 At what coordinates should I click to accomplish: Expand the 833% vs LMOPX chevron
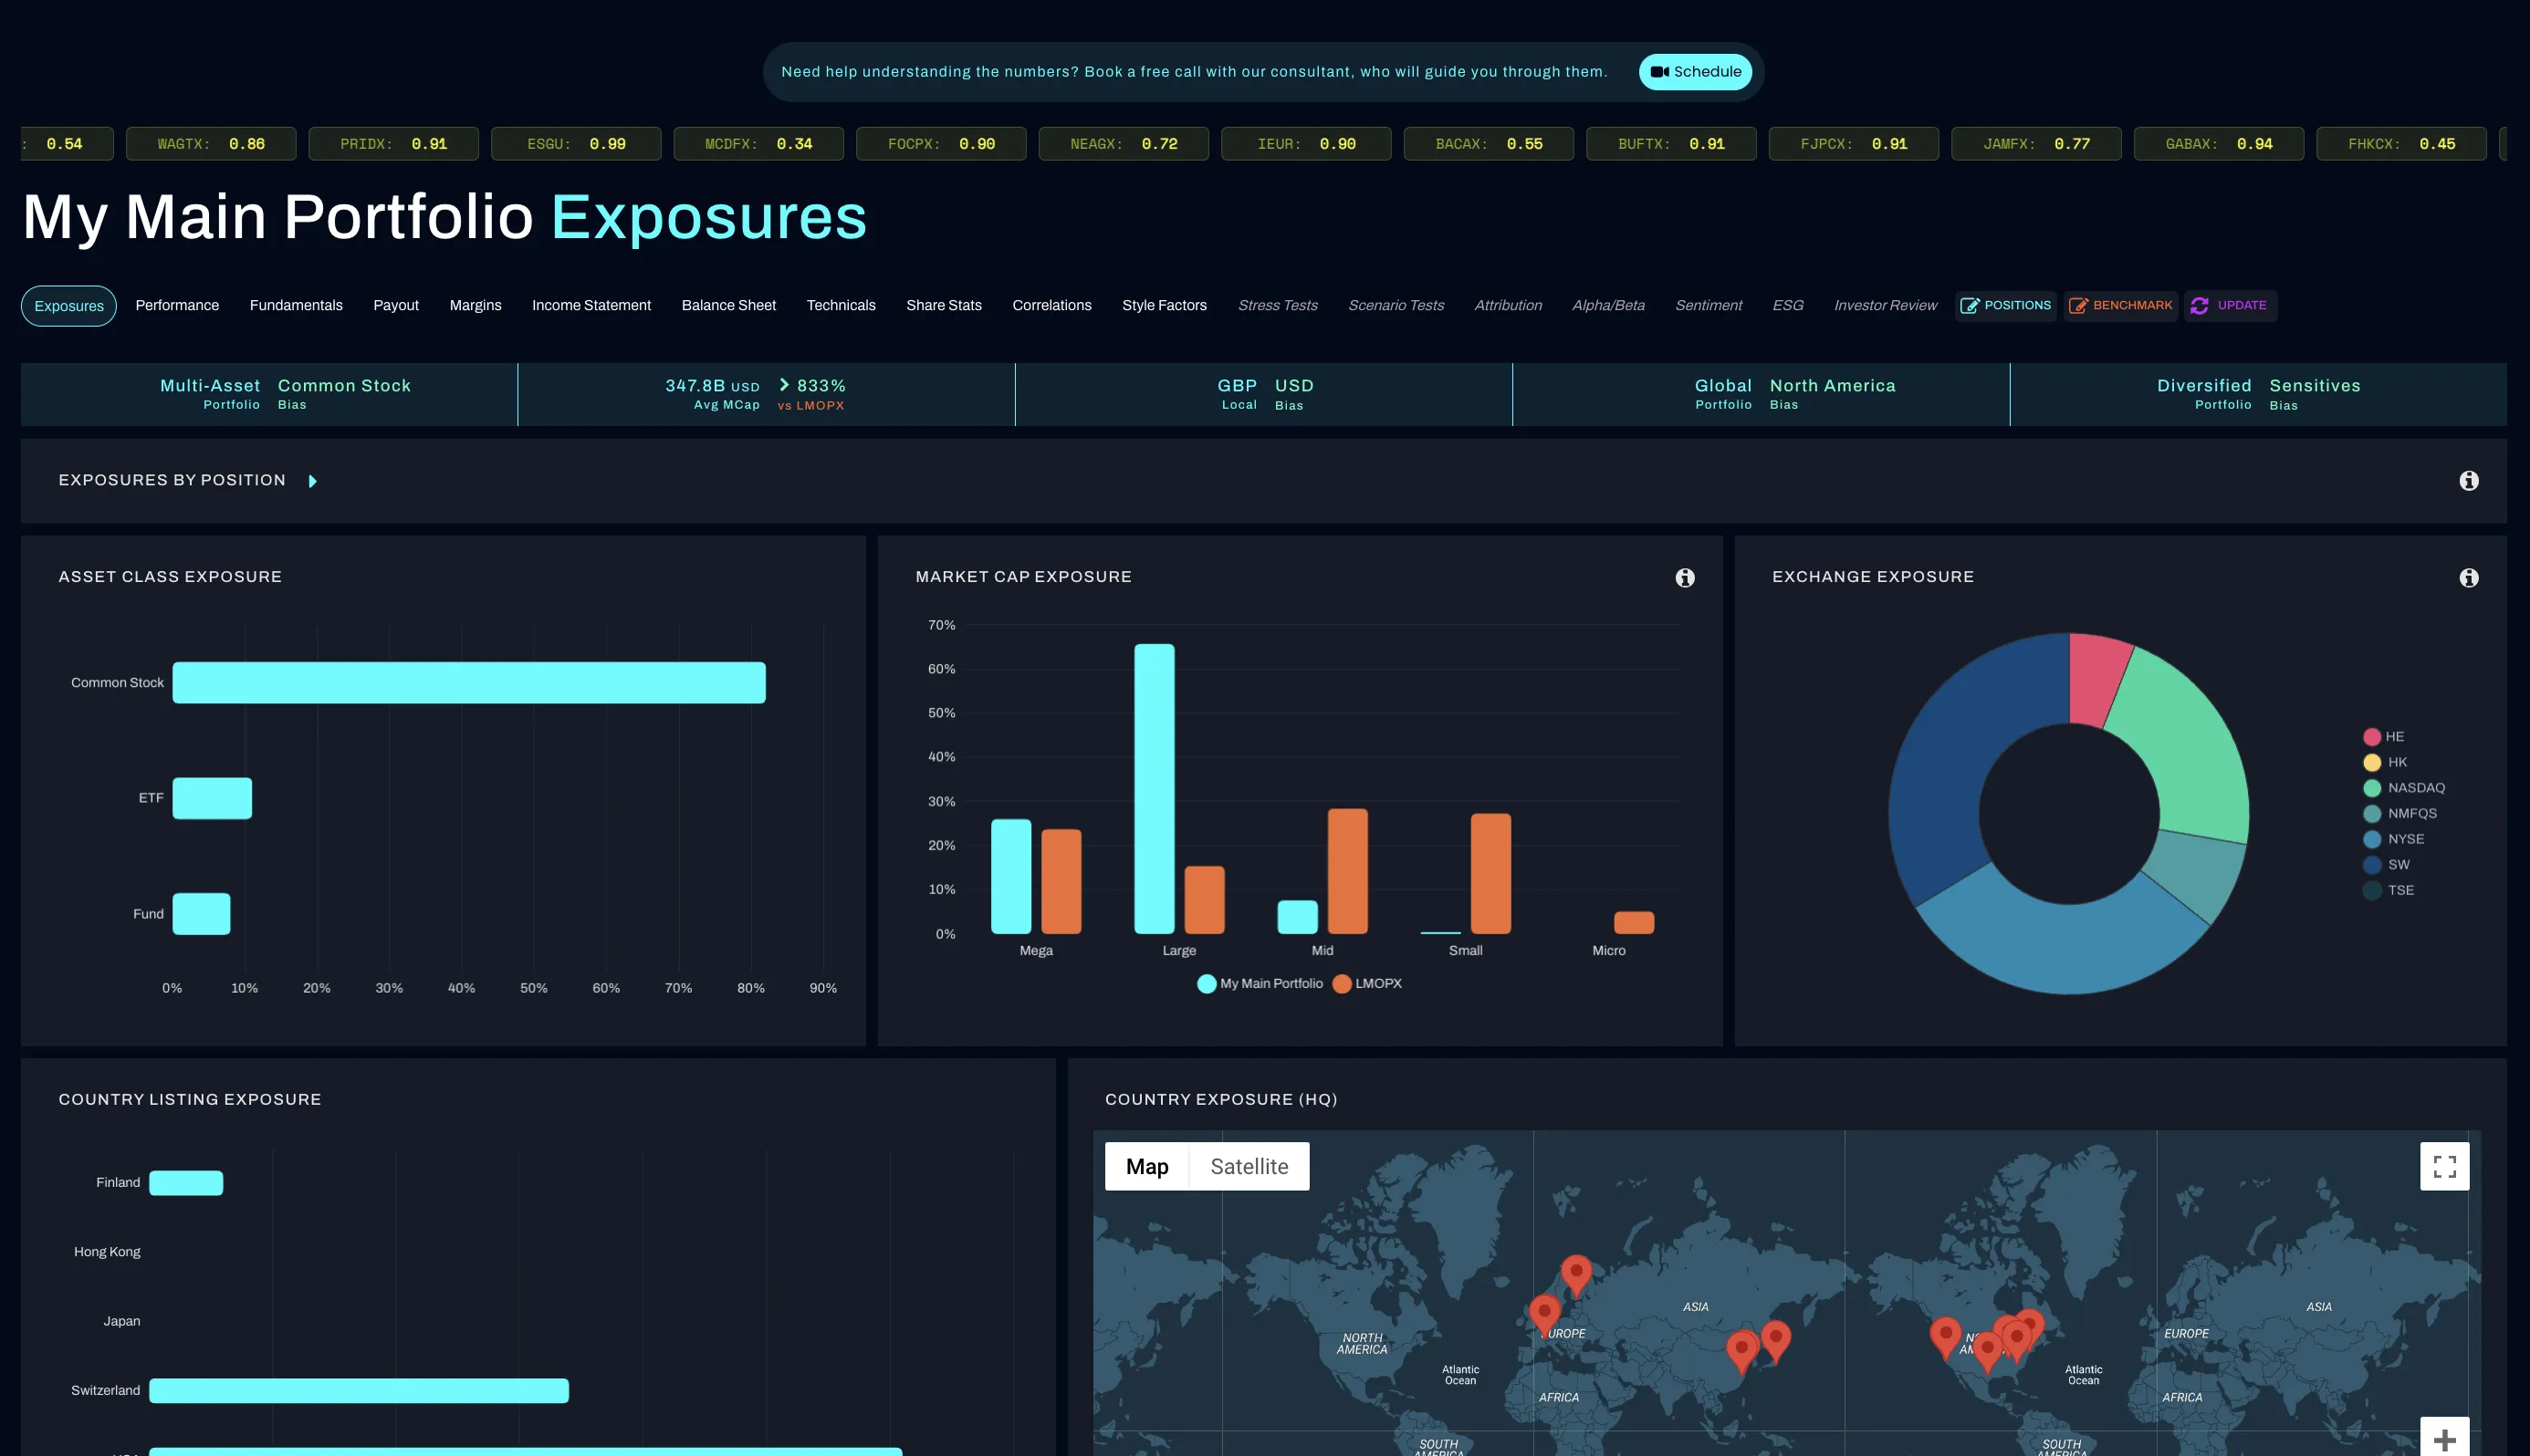click(784, 385)
